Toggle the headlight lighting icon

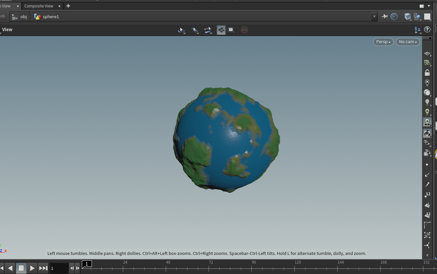[427, 93]
